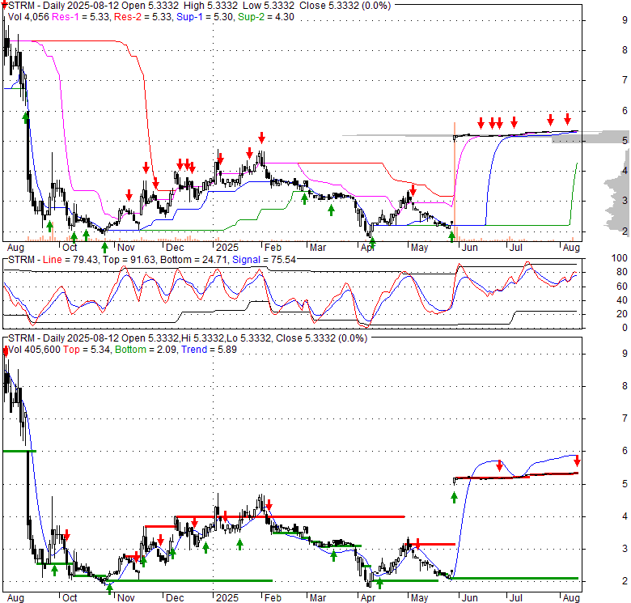Select the 'Top = 5.34' red label
This screenshot has height=603, width=631.
tap(87, 350)
